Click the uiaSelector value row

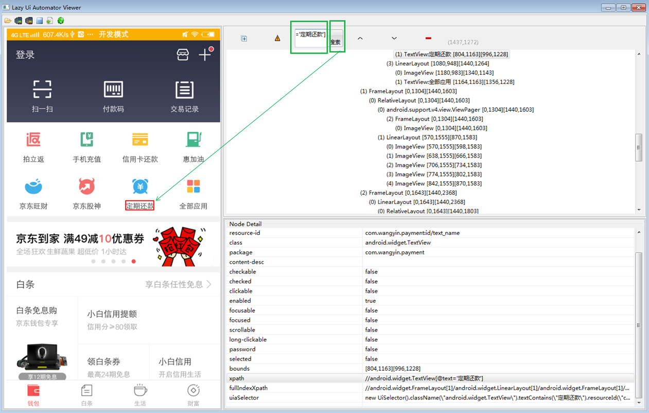498,398
